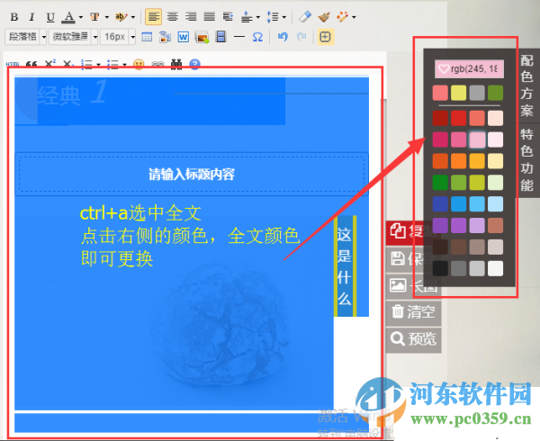540x441 pixels.
Task: Toggle italic formatting
Action: tap(31, 17)
